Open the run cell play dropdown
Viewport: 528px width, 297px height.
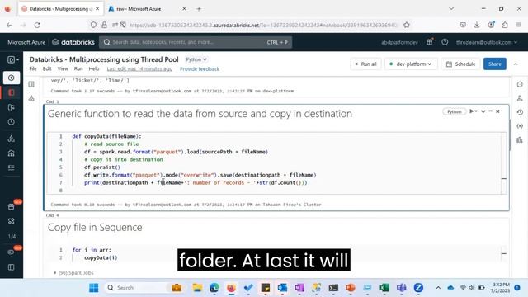[474, 111]
